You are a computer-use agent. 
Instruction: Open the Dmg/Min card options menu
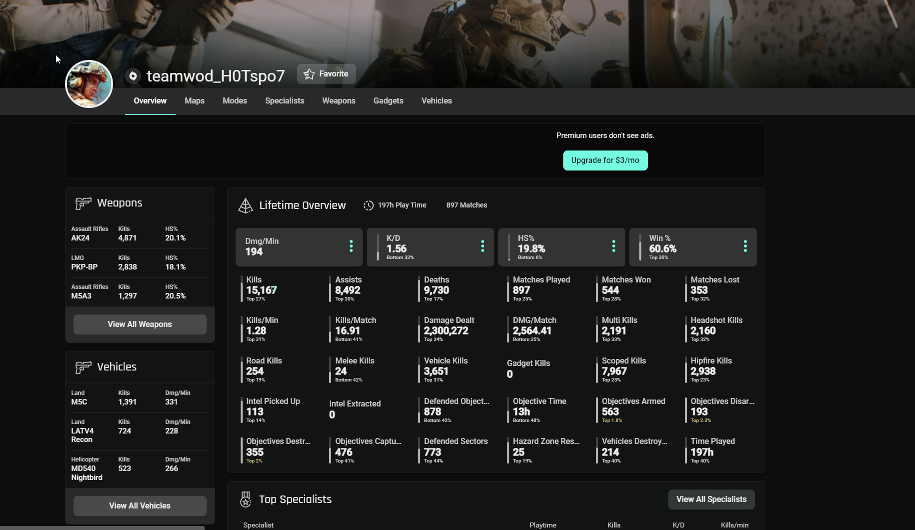point(351,246)
